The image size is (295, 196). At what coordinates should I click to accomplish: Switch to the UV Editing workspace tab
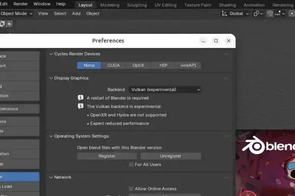[165, 5]
